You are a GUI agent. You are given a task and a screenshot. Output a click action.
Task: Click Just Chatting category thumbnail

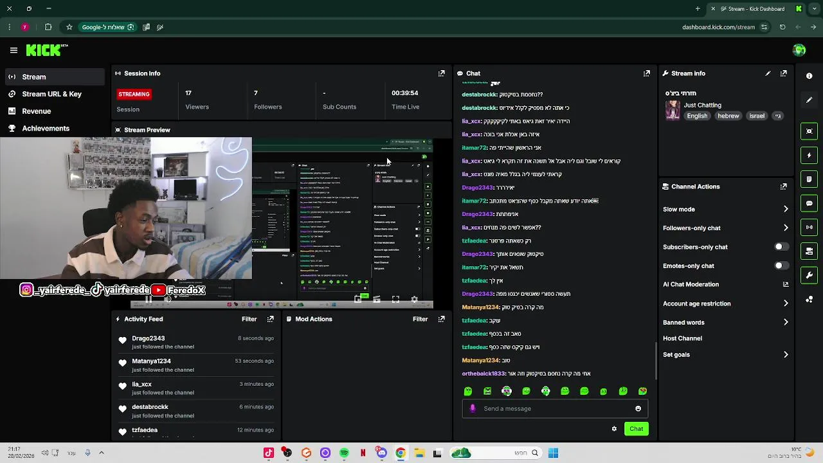tap(673, 110)
